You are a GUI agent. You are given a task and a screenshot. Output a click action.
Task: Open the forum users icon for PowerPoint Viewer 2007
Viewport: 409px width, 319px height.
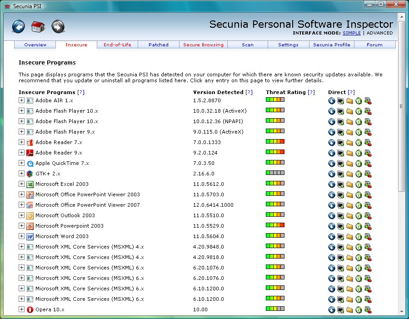[368, 205]
